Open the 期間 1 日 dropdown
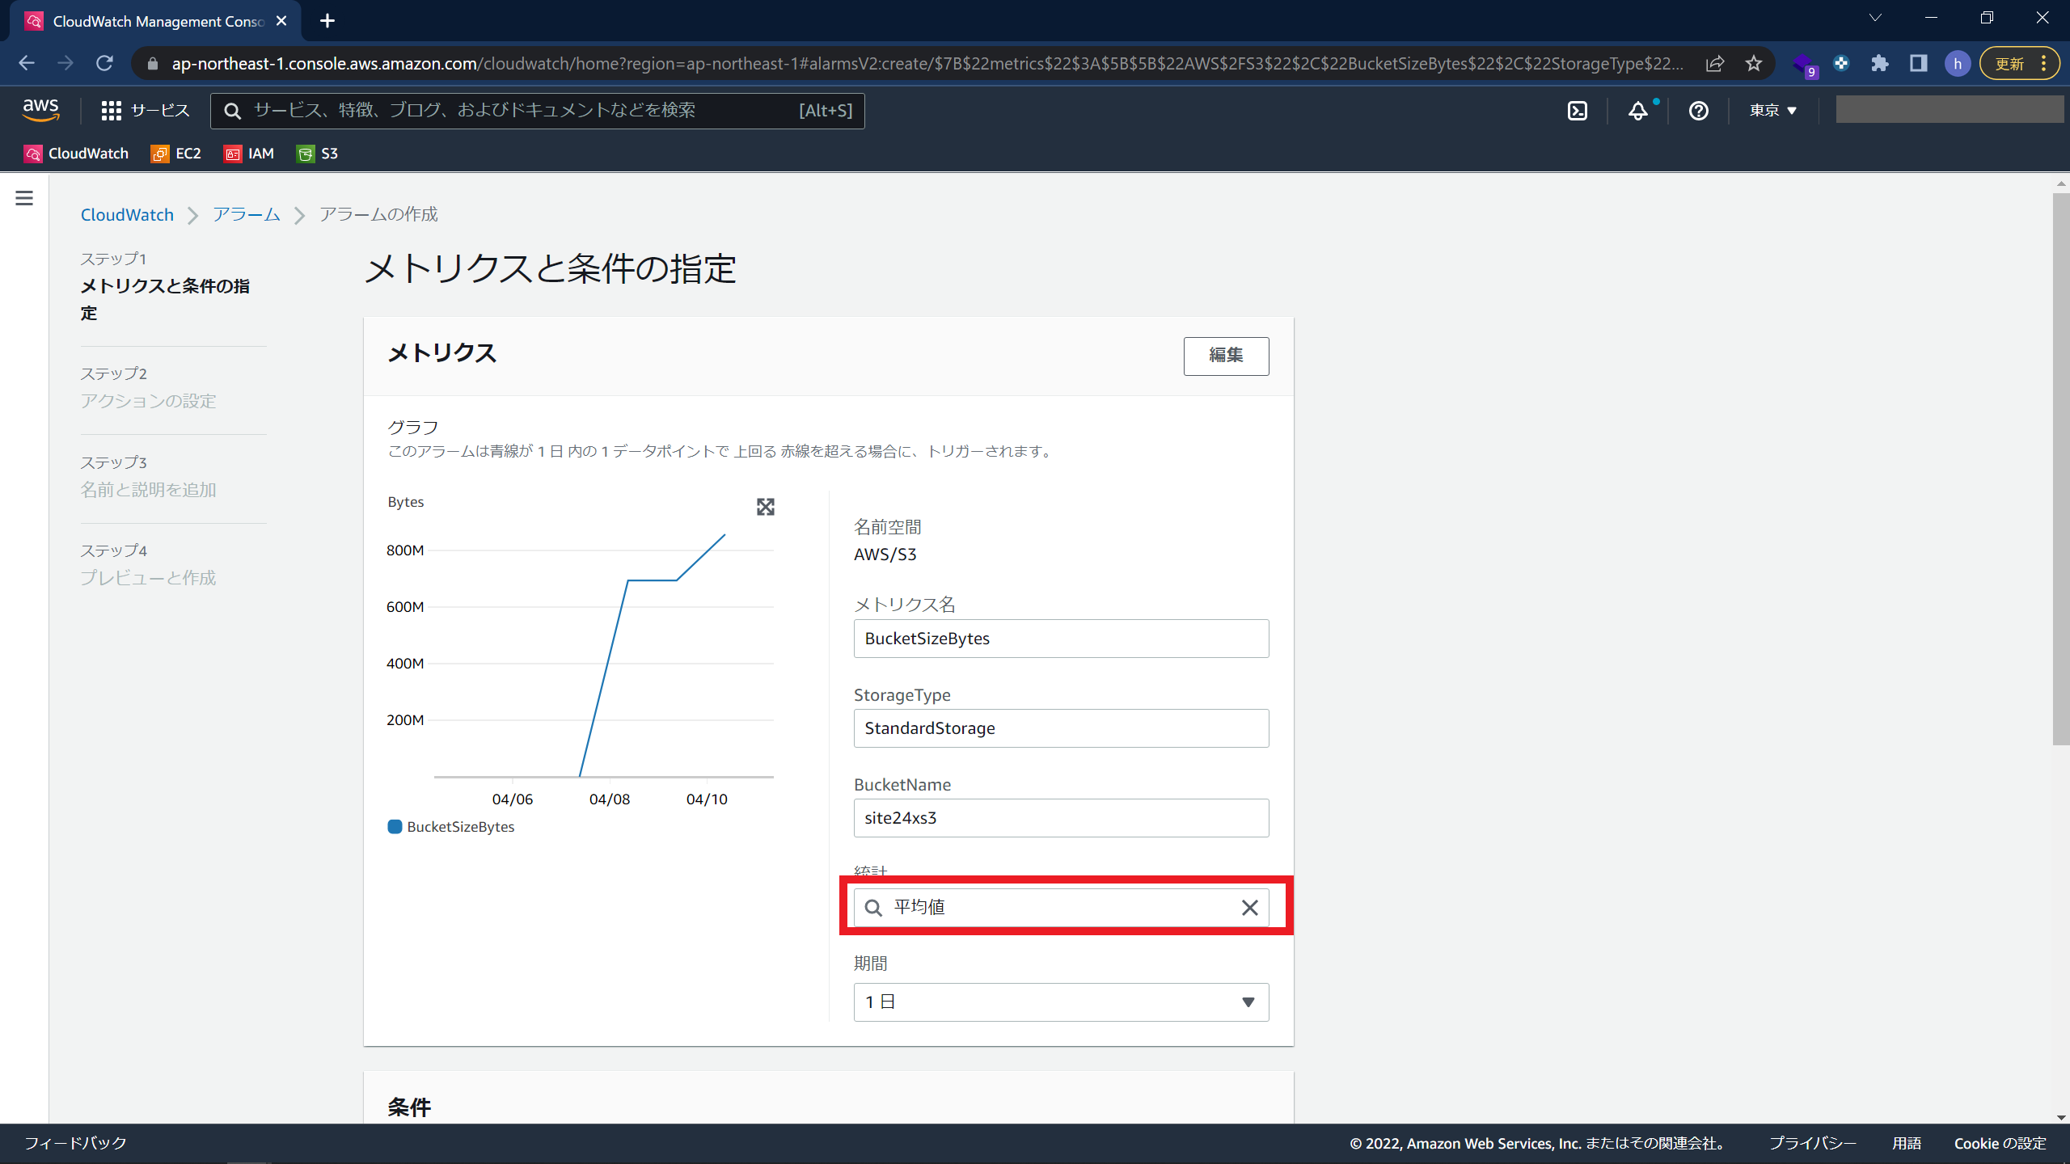The width and height of the screenshot is (2070, 1164). pyautogui.click(x=1061, y=1002)
